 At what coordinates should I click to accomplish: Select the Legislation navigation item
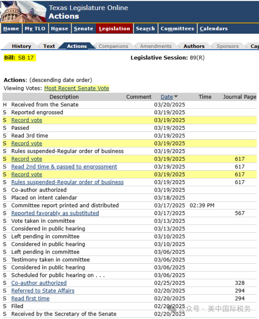(x=114, y=28)
